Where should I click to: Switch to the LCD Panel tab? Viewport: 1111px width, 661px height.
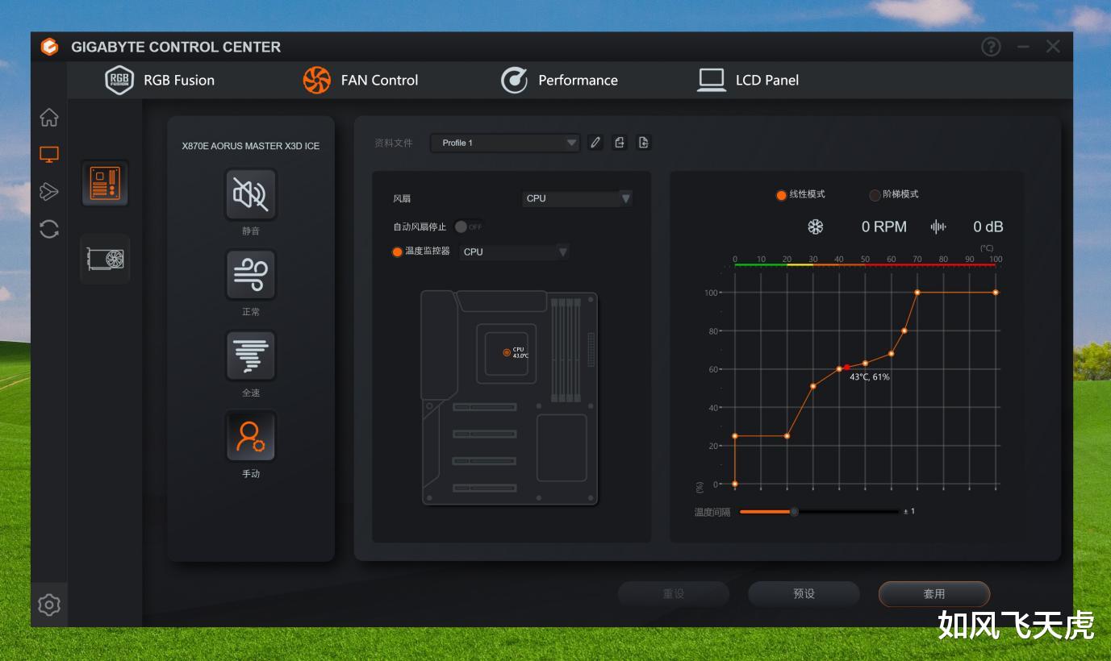[748, 80]
